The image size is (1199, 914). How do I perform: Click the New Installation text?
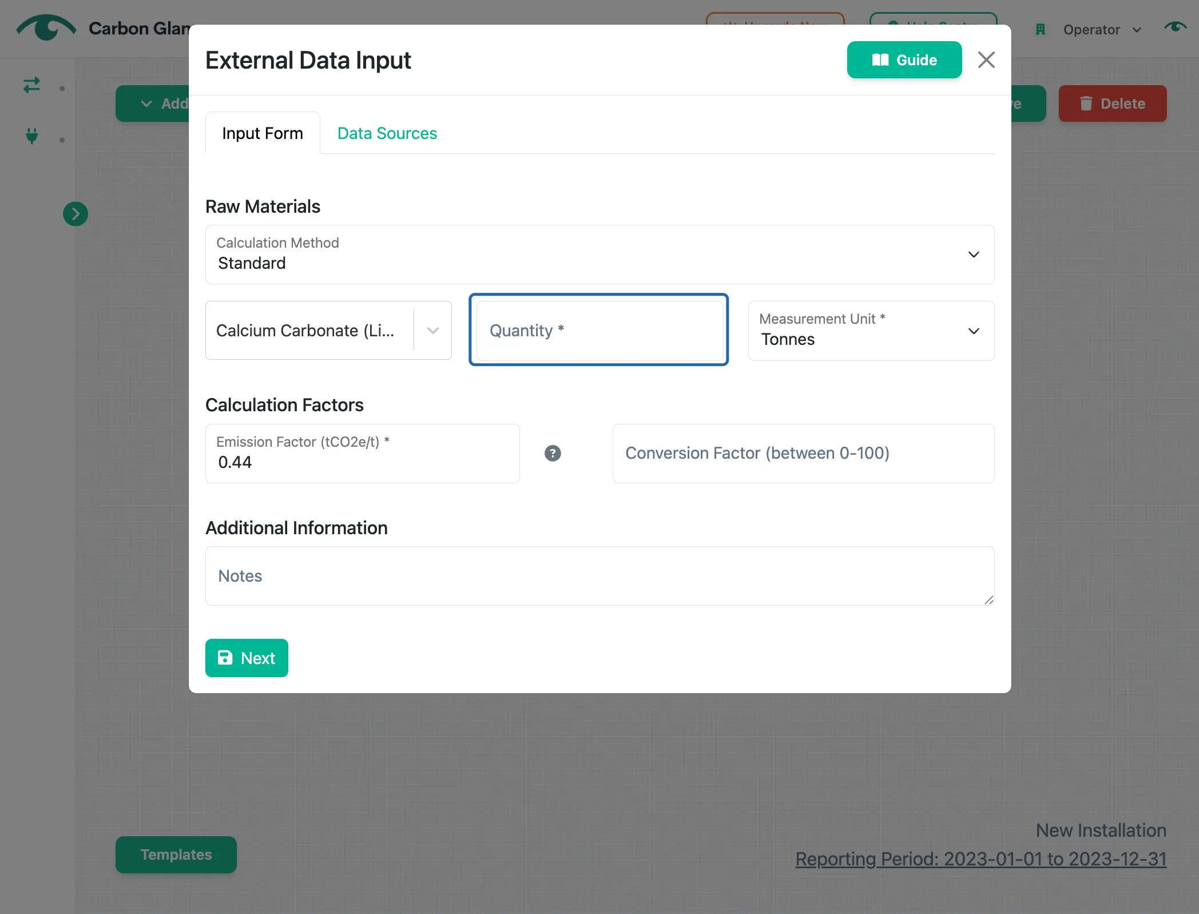coord(1101,830)
